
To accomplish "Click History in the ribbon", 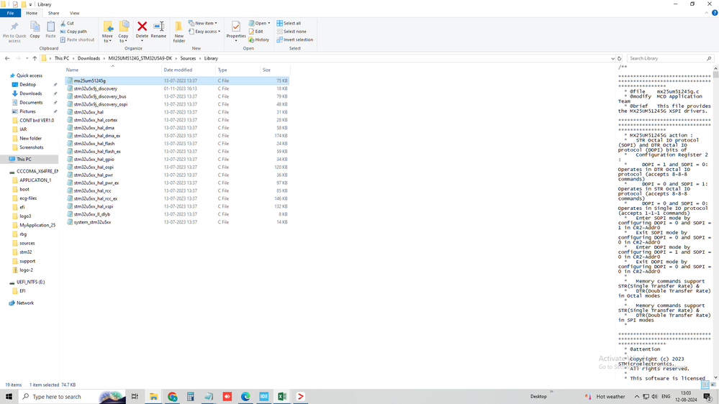I will tap(258, 40).
